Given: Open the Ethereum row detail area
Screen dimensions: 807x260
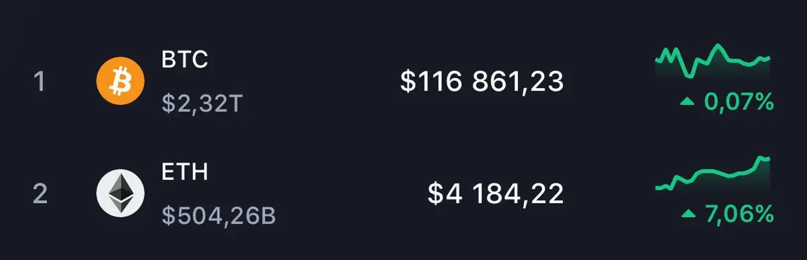Looking at the screenshot, I should pos(403,193).
